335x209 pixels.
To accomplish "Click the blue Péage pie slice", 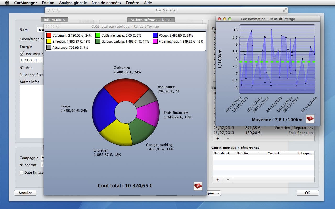I will (104, 109).
